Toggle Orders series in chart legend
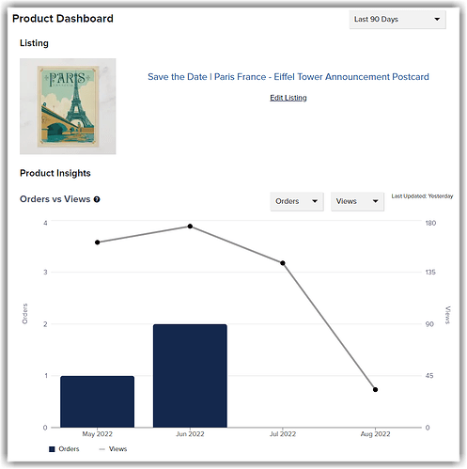This screenshot has height=469, width=467. point(64,449)
